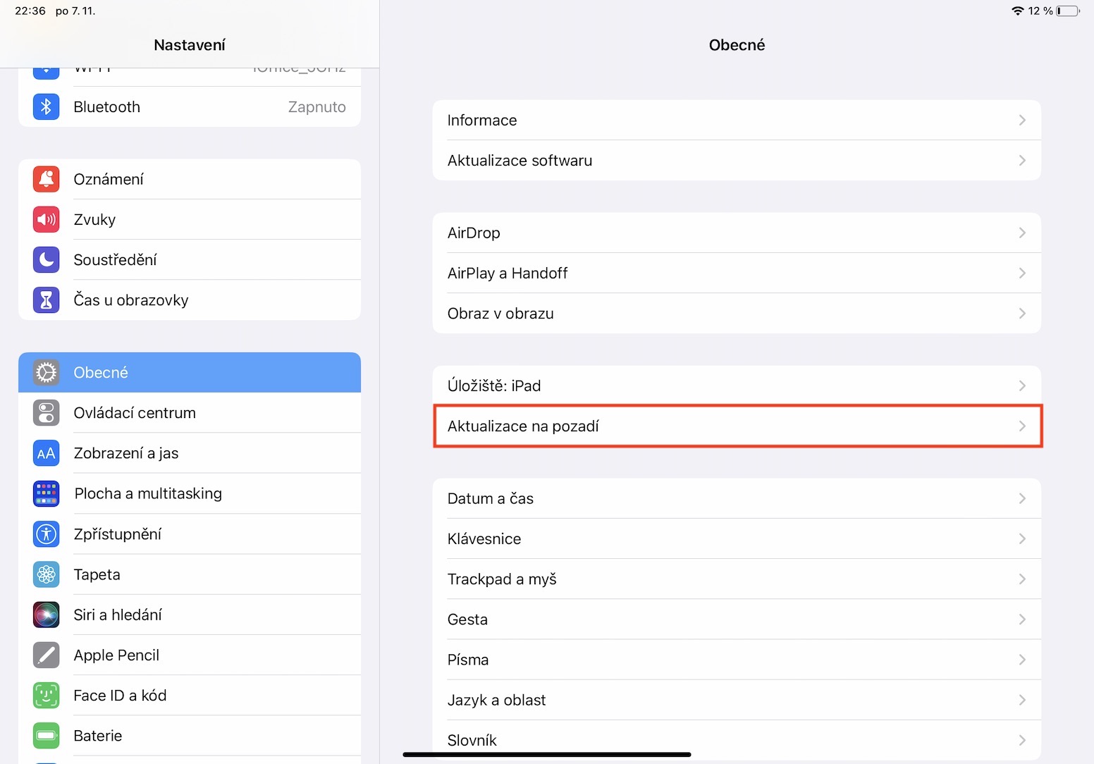Select Obecné in the settings sidebar
The image size is (1094, 764).
click(189, 373)
